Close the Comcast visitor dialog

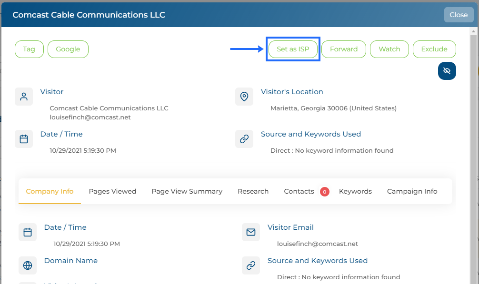point(459,15)
